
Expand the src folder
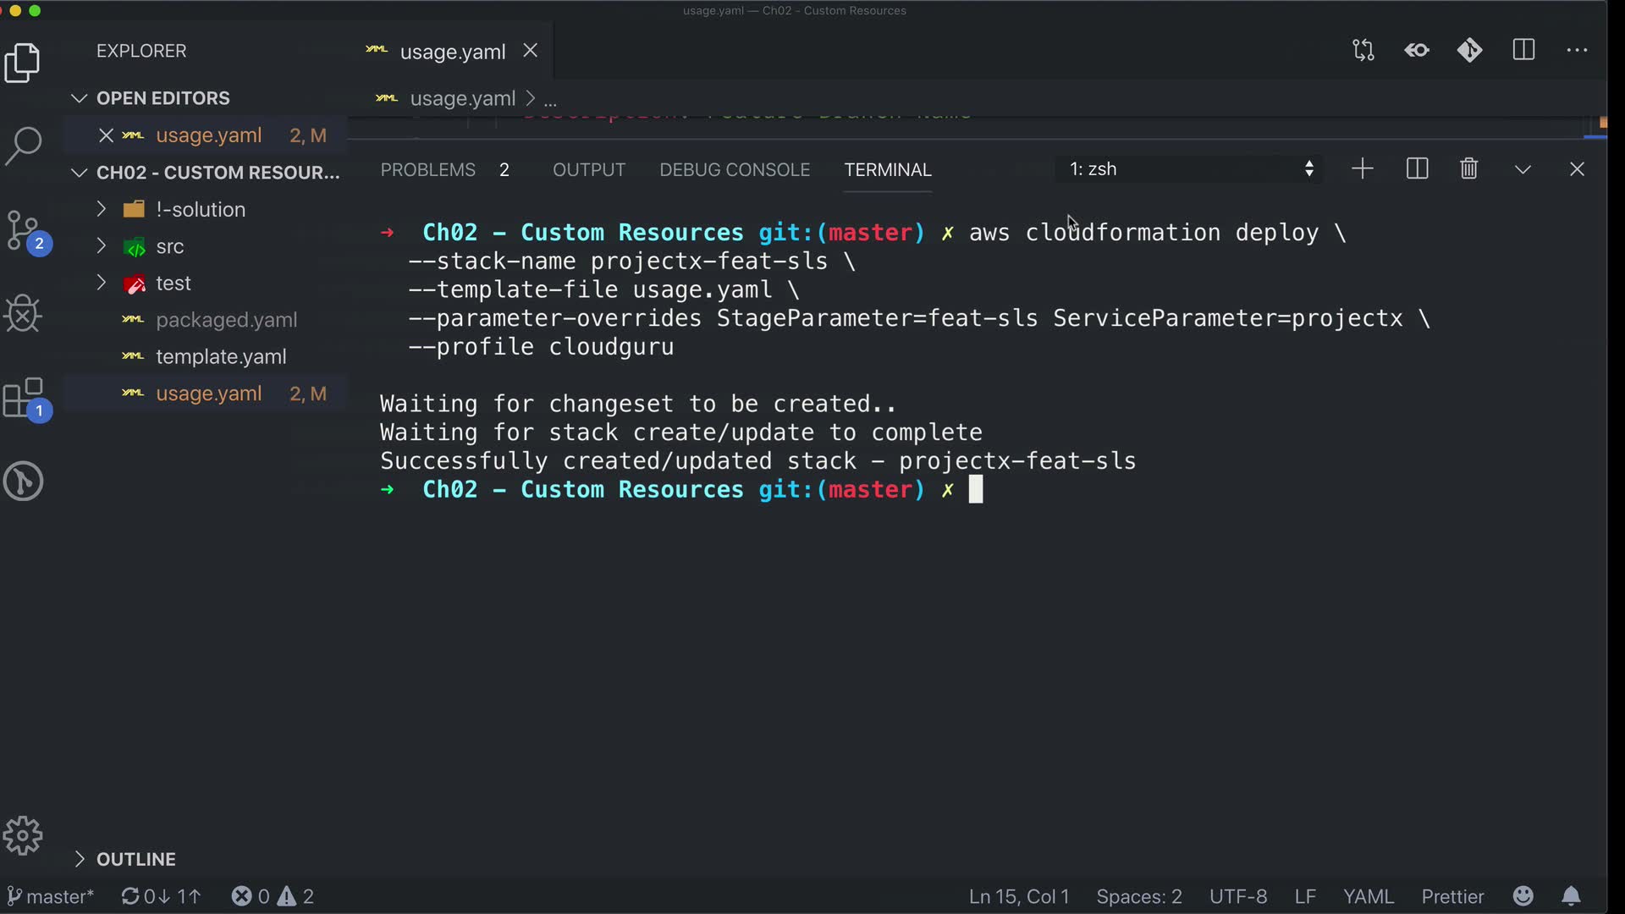tap(169, 246)
